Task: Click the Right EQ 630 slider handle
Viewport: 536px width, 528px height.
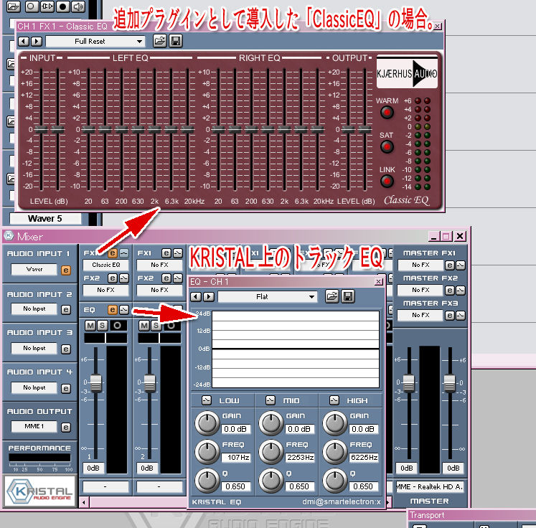Action: (268, 129)
